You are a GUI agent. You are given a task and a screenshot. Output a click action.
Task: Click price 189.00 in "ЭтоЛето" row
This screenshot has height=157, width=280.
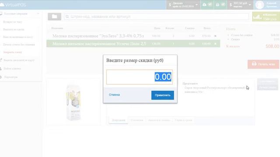pyautogui.click(x=156, y=36)
